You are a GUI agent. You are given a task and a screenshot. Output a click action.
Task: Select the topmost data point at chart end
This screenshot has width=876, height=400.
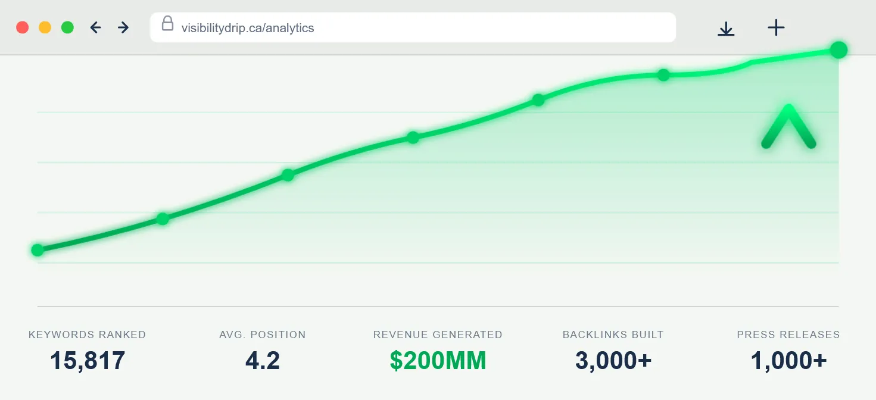tap(839, 50)
